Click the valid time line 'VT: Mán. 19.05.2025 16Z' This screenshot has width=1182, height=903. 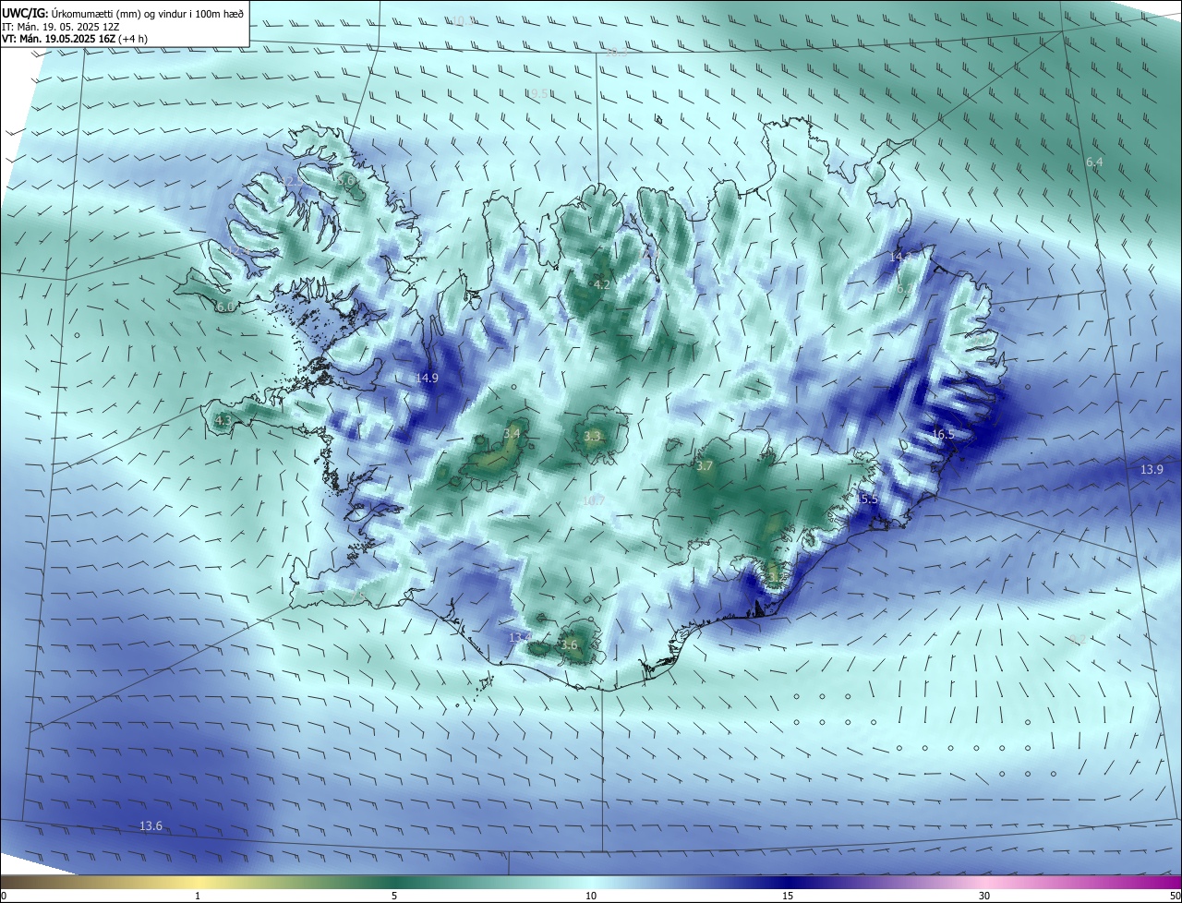(58, 39)
